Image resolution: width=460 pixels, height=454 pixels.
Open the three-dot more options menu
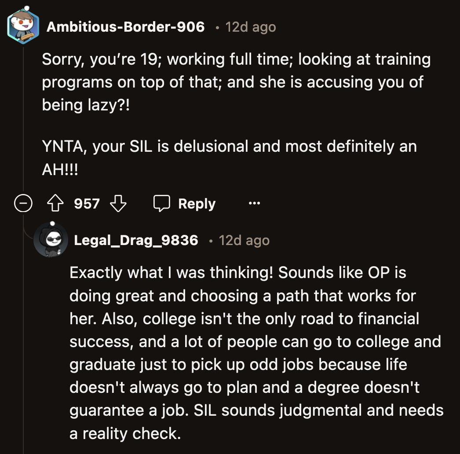(x=254, y=204)
